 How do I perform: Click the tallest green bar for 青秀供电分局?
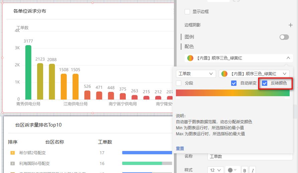[28, 72]
